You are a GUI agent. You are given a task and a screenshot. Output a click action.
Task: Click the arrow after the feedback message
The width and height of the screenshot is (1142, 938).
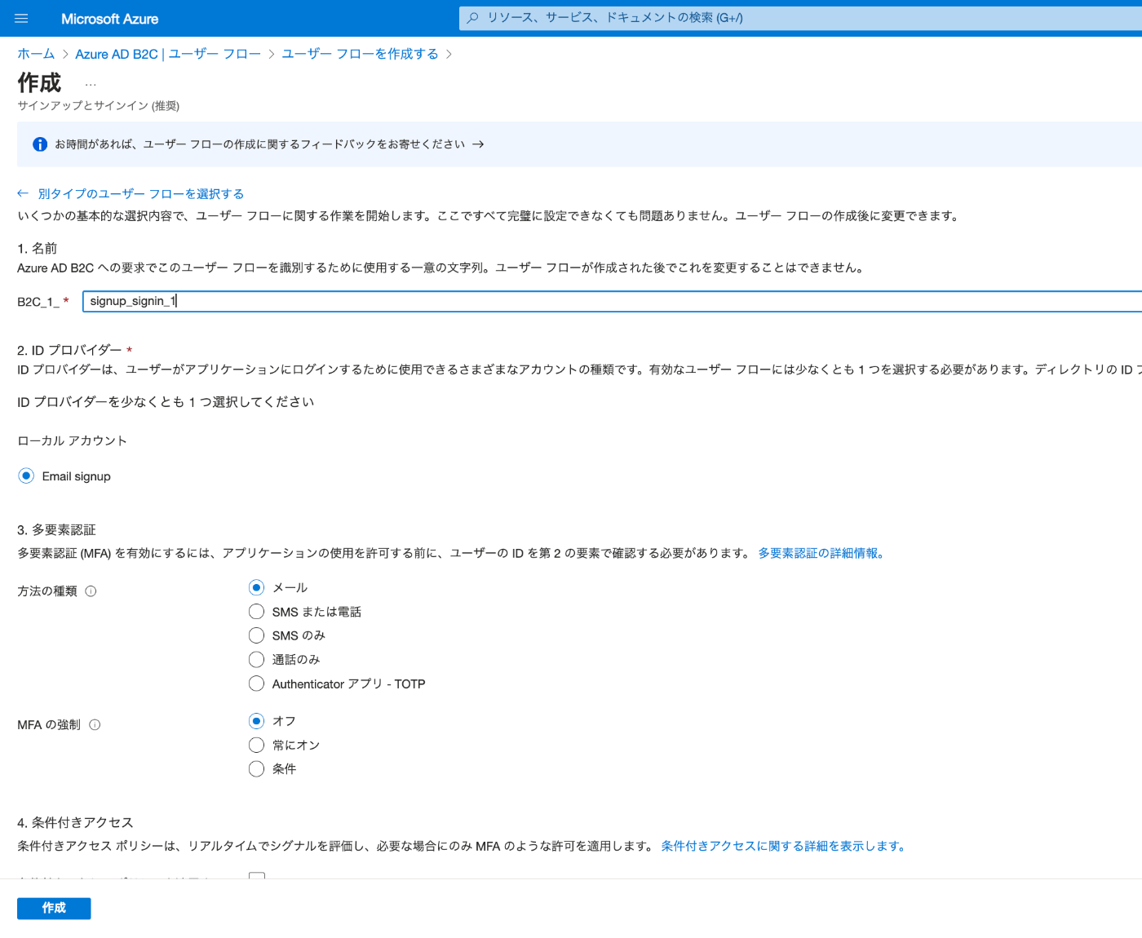coord(478,144)
